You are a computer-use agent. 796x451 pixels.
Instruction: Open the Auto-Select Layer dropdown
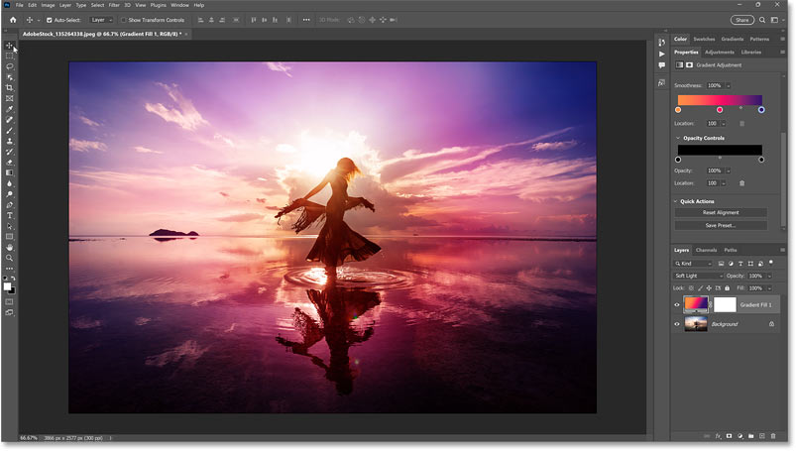point(102,19)
